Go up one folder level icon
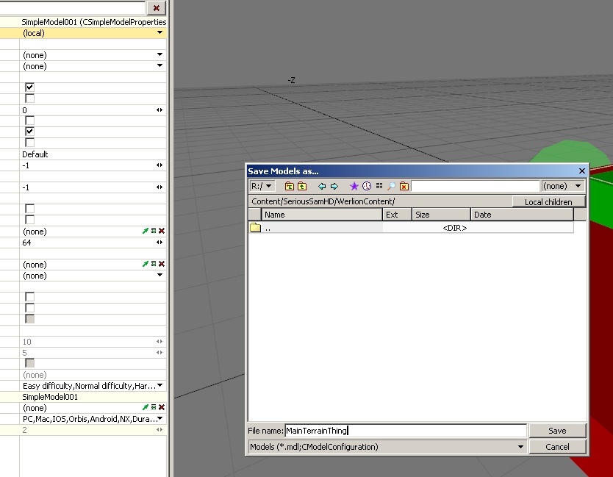This screenshot has width=613, height=477. (302, 186)
